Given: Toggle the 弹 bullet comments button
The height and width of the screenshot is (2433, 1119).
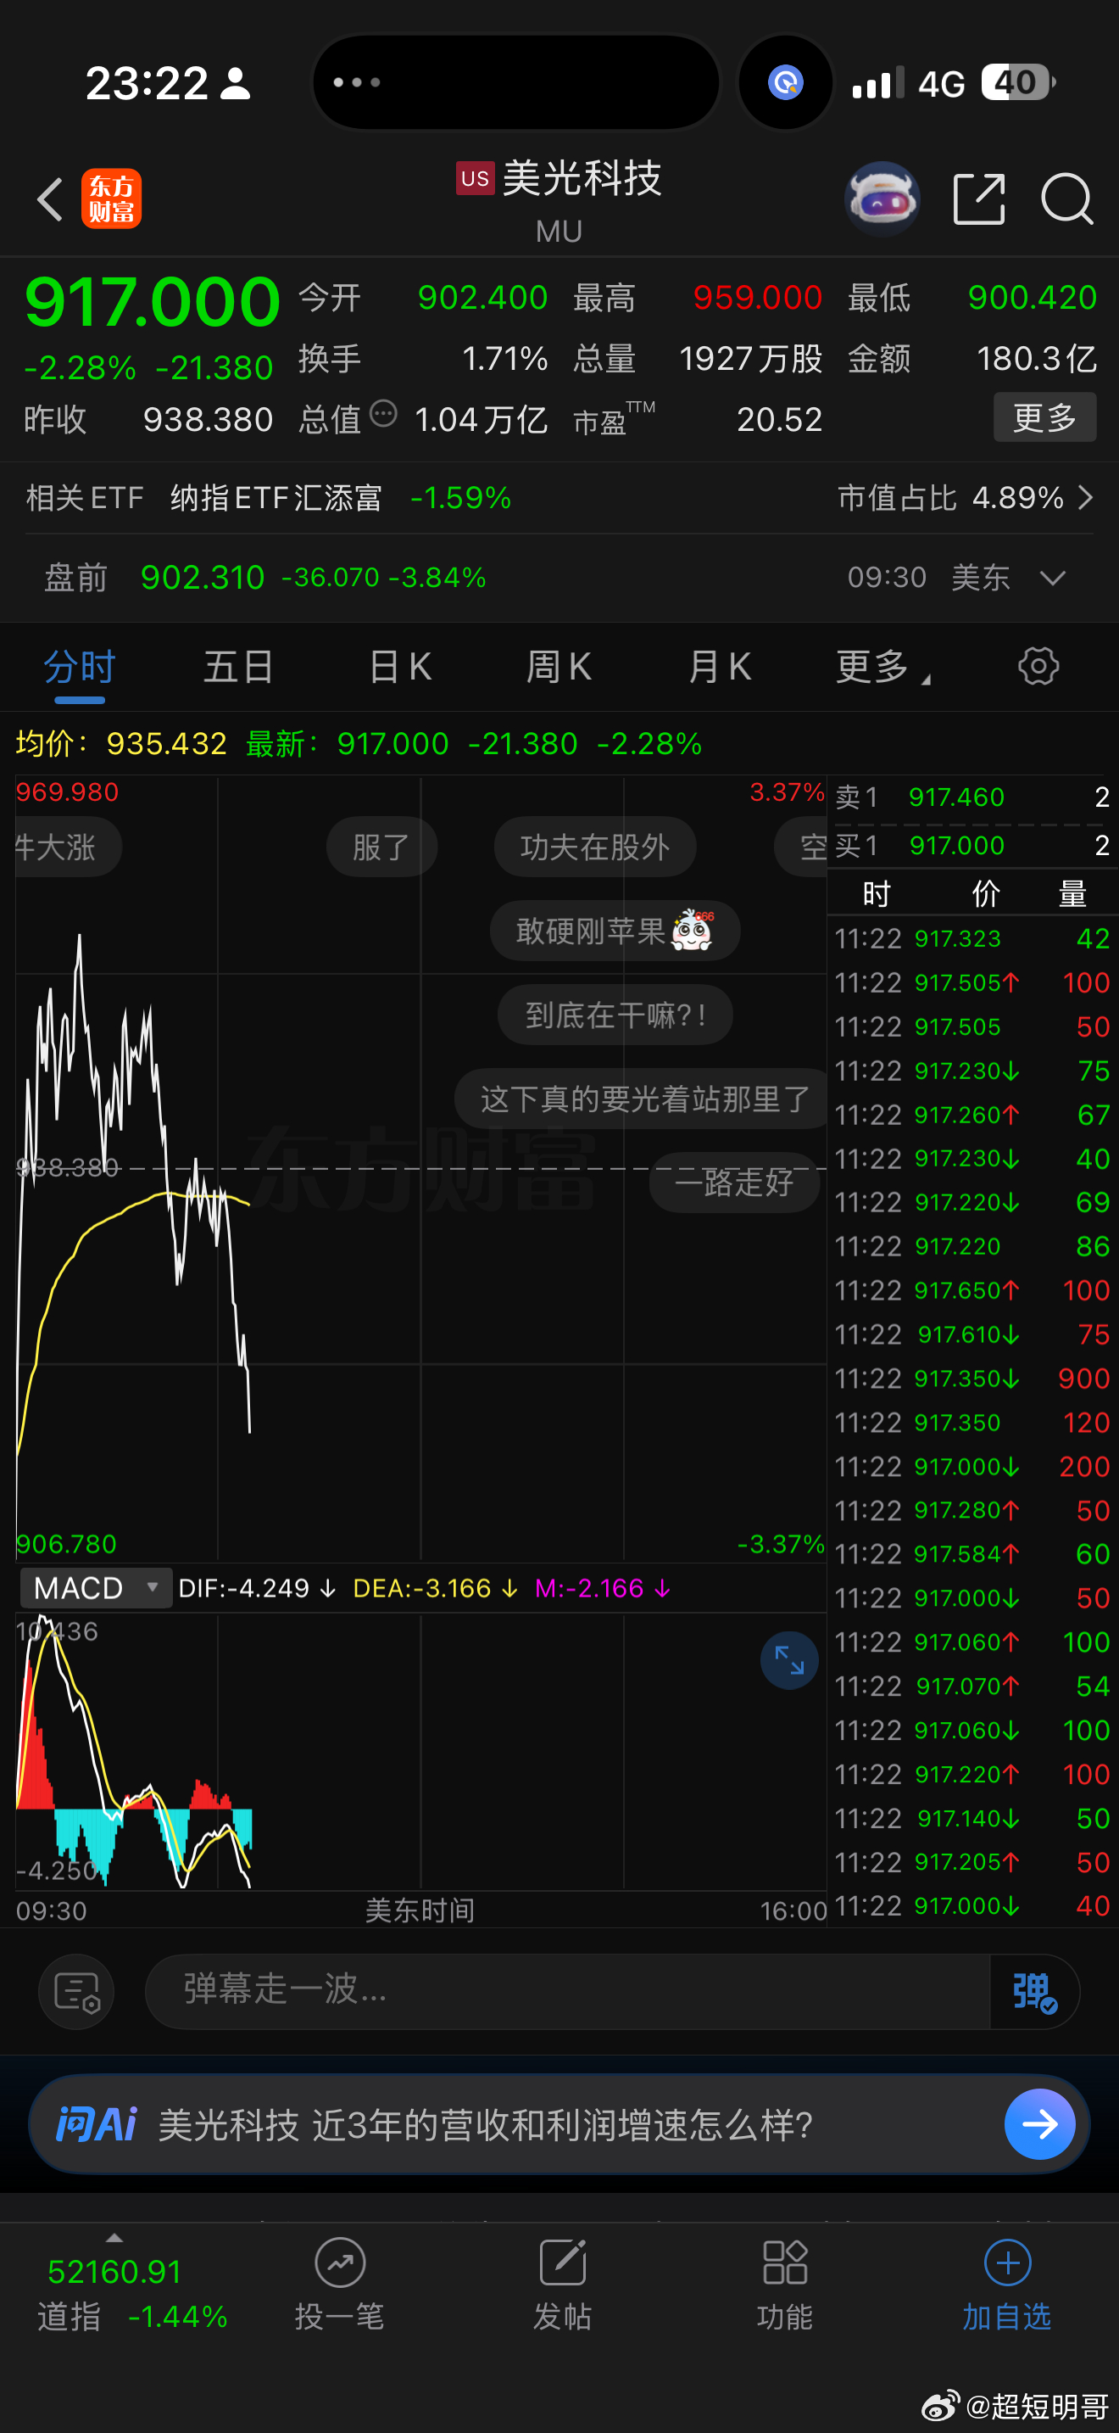Looking at the screenshot, I should pyautogui.click(x=1034, y=1991).
